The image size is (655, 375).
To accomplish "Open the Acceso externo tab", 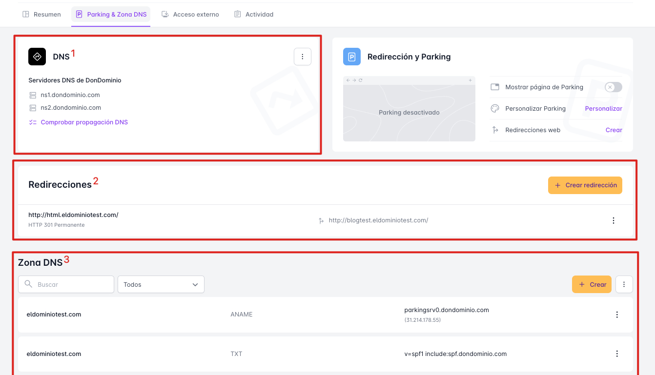I will [190, 15].
